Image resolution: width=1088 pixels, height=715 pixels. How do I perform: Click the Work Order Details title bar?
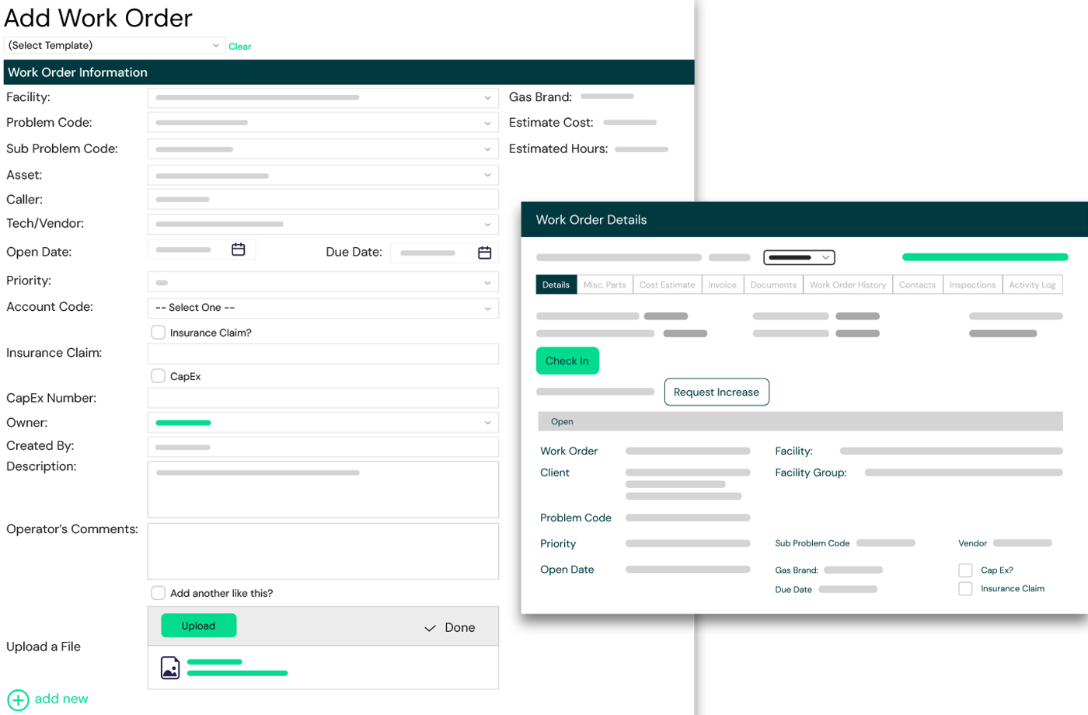tap(804, 220)
